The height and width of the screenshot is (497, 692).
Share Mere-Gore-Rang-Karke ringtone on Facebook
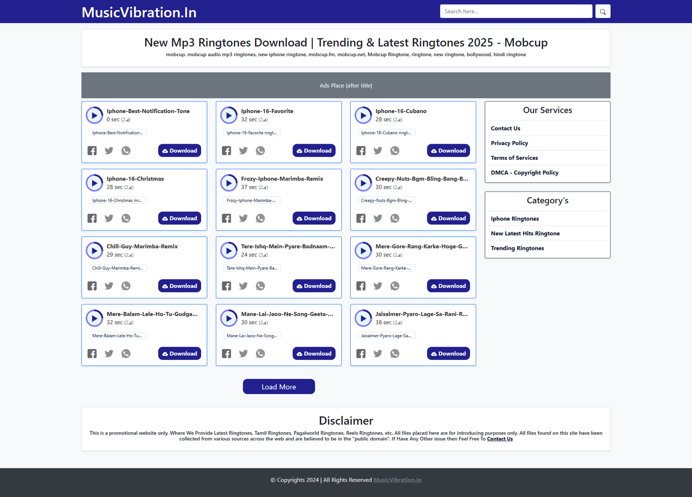pos(361,286)
